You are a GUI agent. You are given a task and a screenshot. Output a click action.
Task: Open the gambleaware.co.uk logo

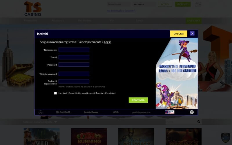point(141,112)
